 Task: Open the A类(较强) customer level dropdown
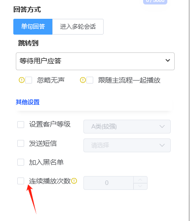point(127,127)
